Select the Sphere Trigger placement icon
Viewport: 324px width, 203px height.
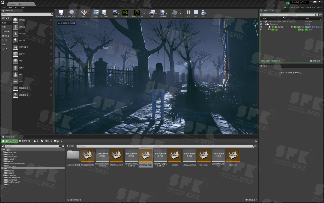[16, 95]
